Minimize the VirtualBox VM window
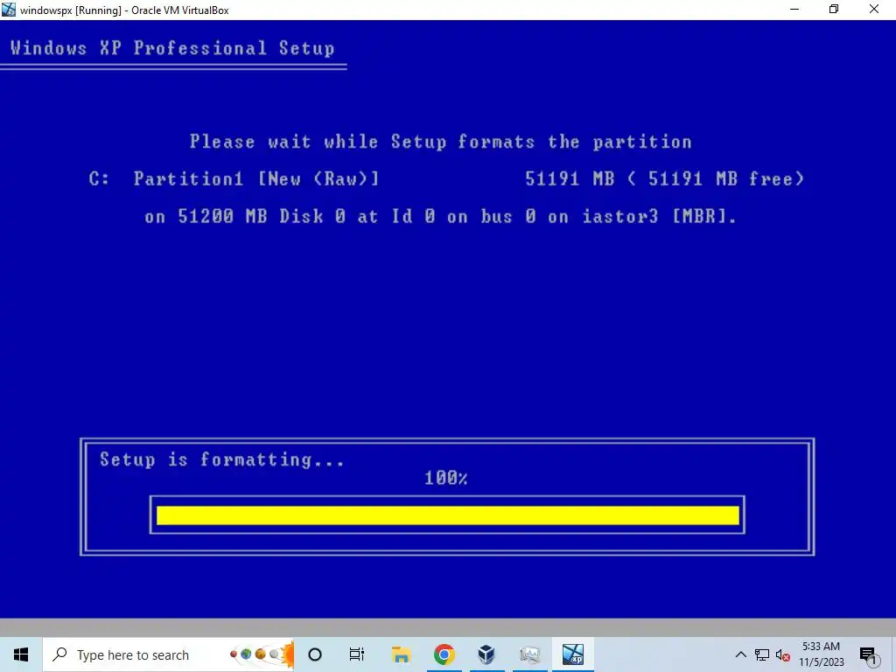Screen dimensions: 896x672 tap(794, 10)
